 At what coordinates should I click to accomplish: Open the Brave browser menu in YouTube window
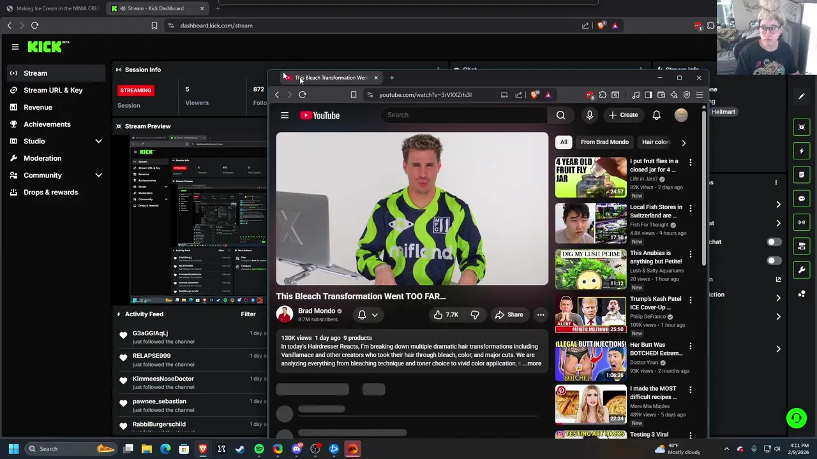click(x=700, y=95)
